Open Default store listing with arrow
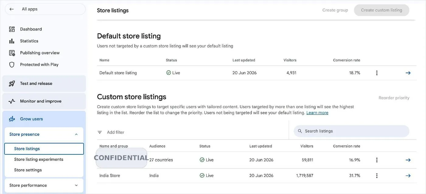 408,73
